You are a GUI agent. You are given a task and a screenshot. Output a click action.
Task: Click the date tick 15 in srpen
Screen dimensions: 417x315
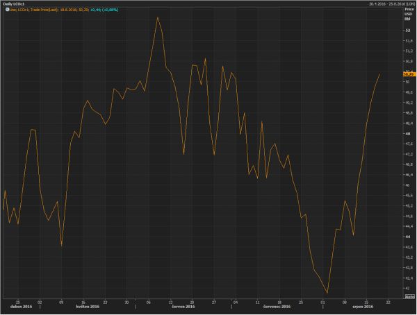(x=366, y=301)
